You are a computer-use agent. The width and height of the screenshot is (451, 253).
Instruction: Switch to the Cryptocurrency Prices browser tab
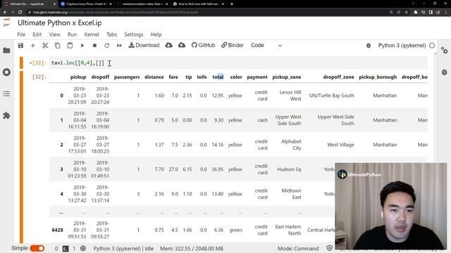86,4
